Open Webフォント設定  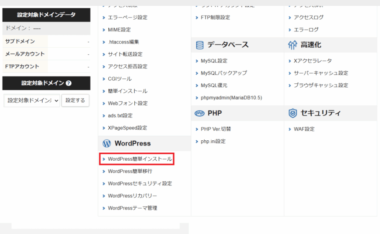coord(128,103)
